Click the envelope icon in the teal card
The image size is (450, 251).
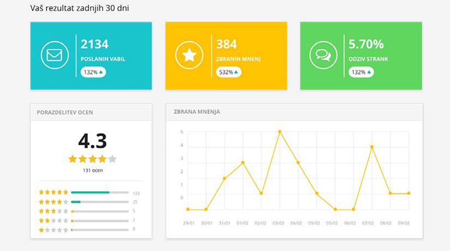coord(54,56)
